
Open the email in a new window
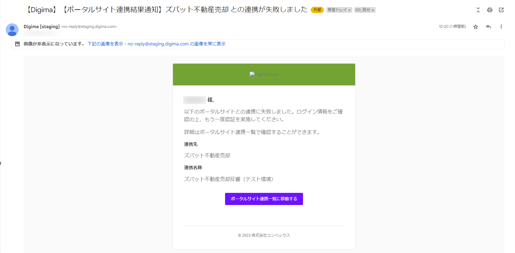(501, 10)
